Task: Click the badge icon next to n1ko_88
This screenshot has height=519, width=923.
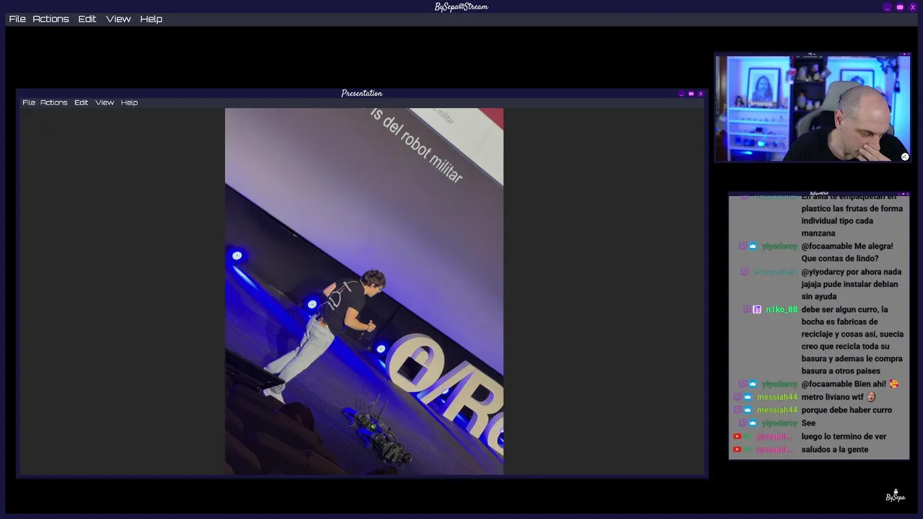Action: (756, 309)
